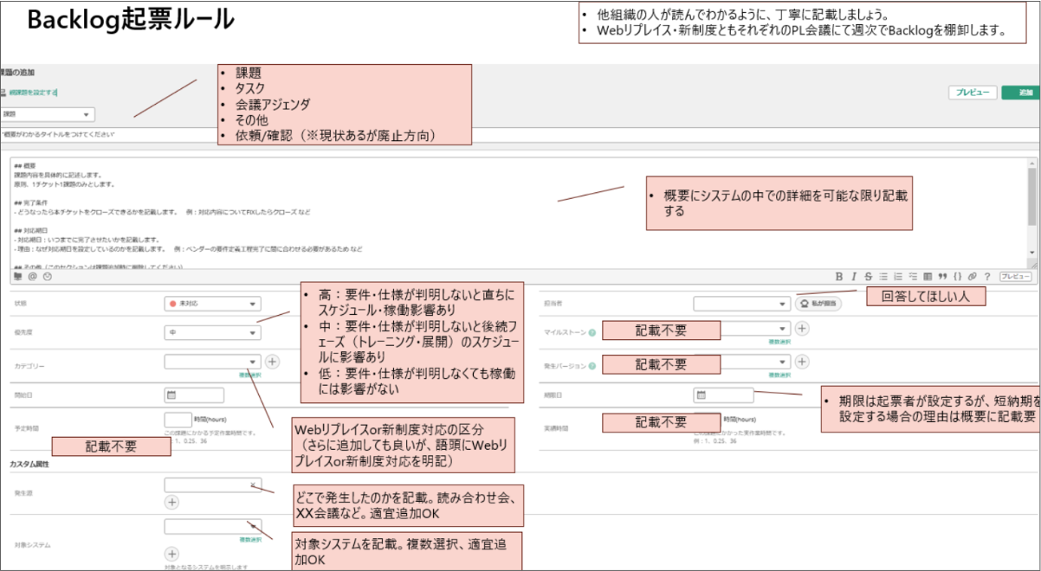Insert a bulleted list
Image resolution: width=1041 pixels, height=571 pixels.
pyautogui.click(x=883, y=276)
